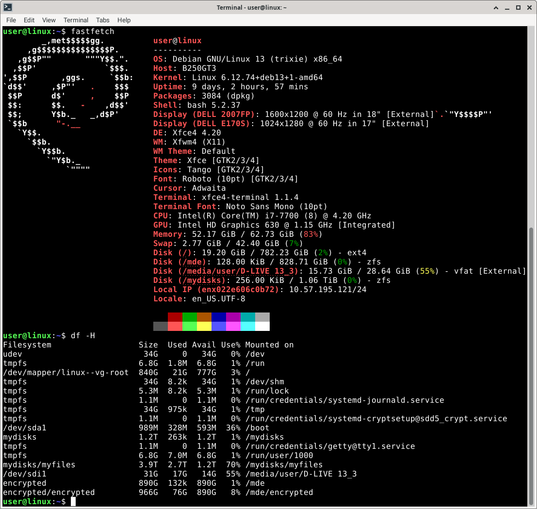The image size is (537, 509).
Task: Click the cursor at the bottom prompt
Action: [x=73, y=501]
